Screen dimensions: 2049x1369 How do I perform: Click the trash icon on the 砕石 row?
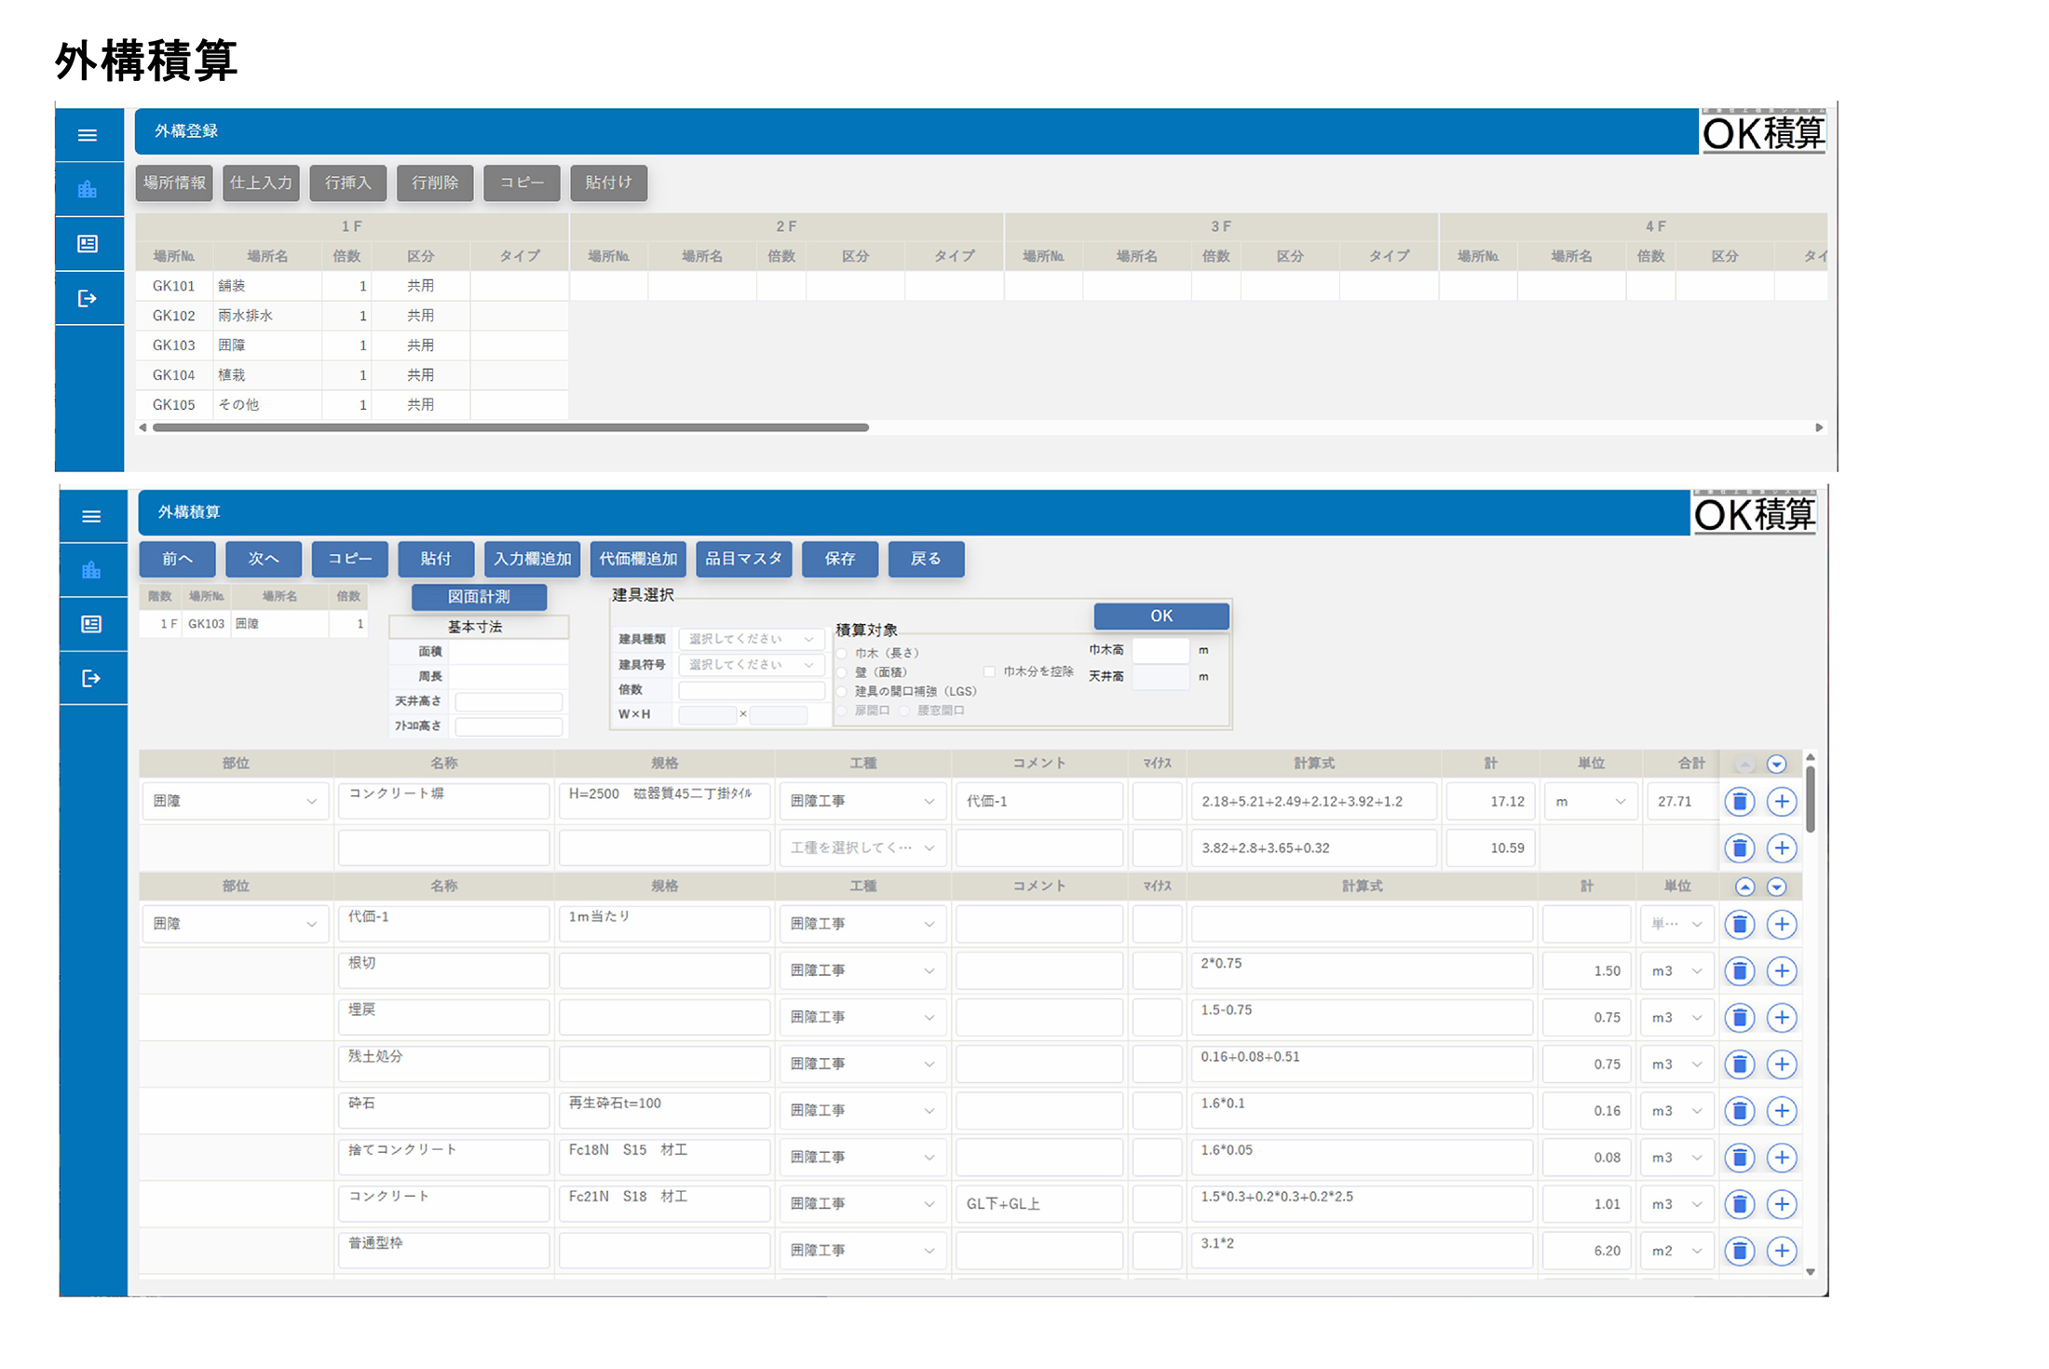click(1739, 1110)
